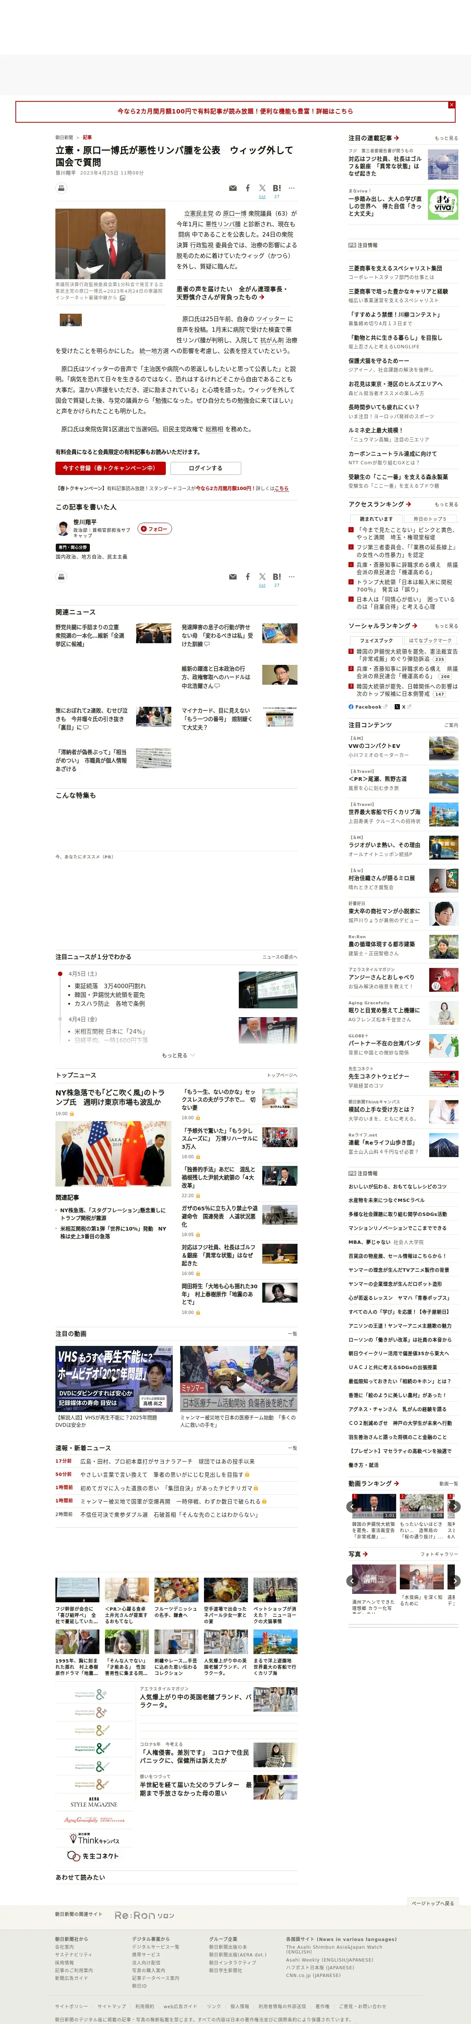Click the red arrow beside 動画ランキング
This screenshot has height=2024, width=471.
(x=397, y=1483)
